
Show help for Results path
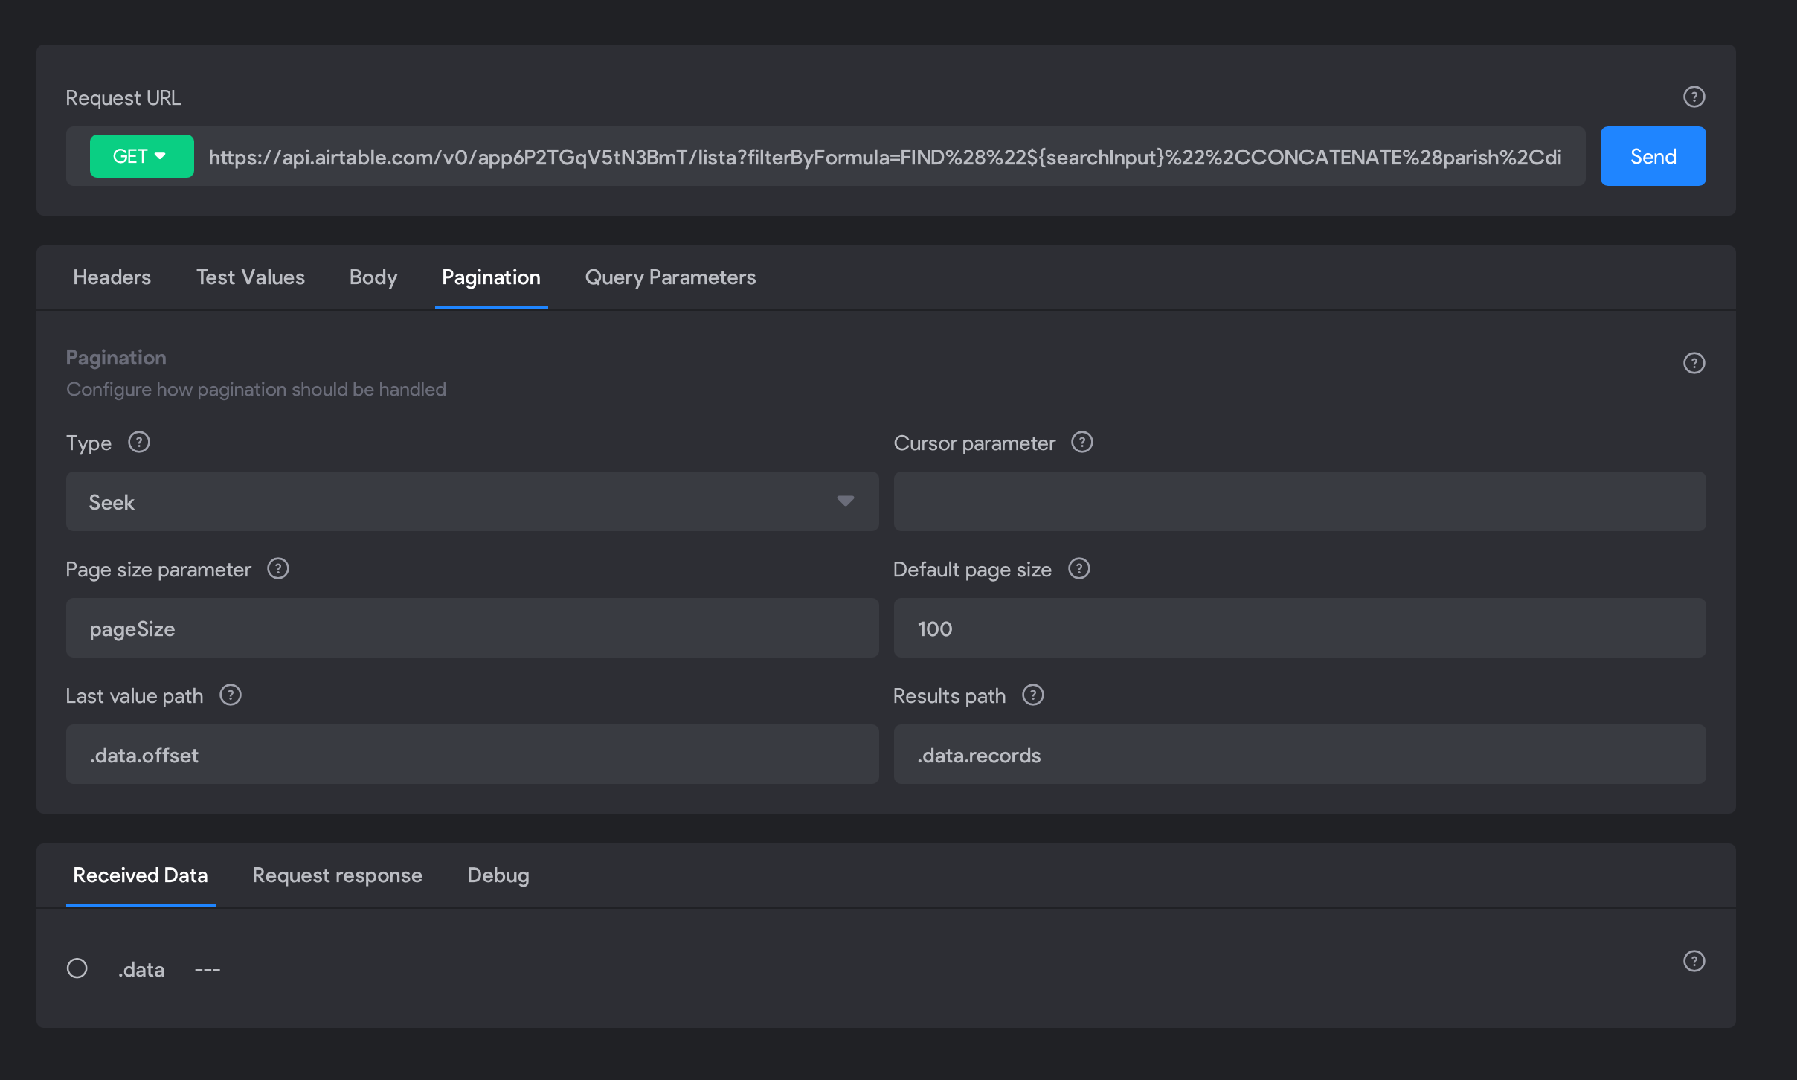1032,695
